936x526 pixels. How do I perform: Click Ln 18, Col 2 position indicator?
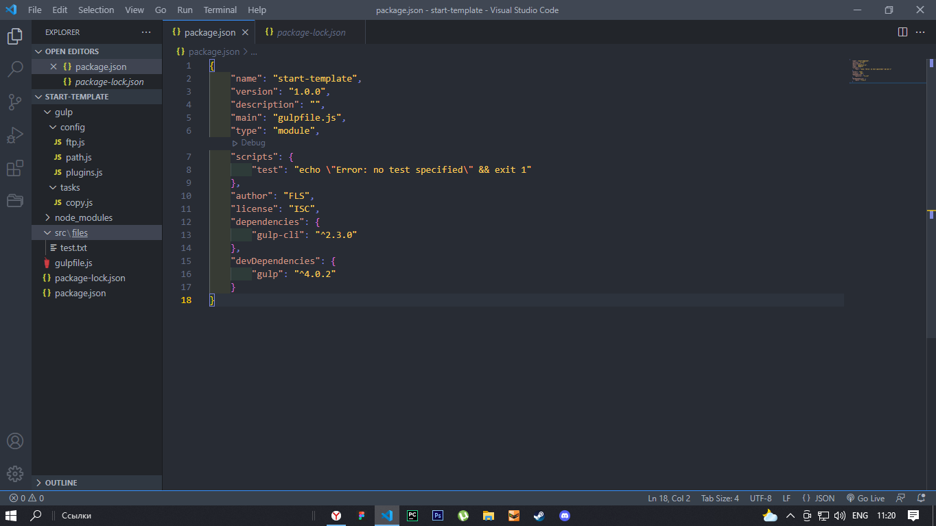pos(669,499)
